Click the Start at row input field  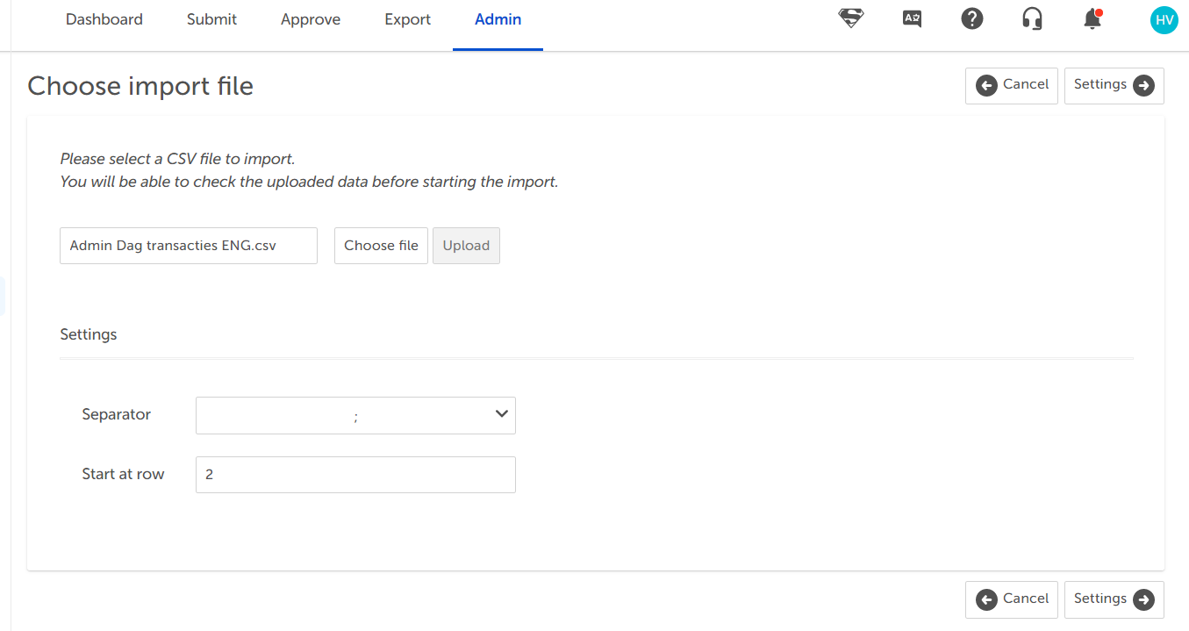tap(355, 474)
